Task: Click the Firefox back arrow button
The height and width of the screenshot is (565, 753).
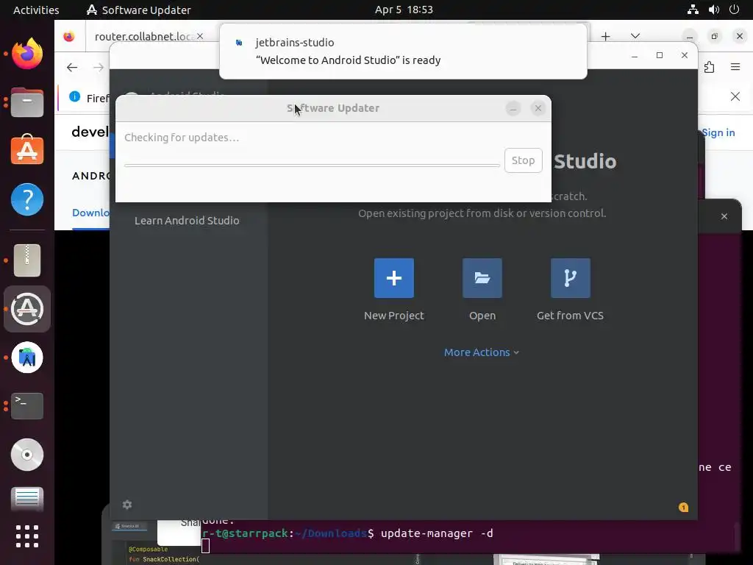Action: tap(72, 67)
